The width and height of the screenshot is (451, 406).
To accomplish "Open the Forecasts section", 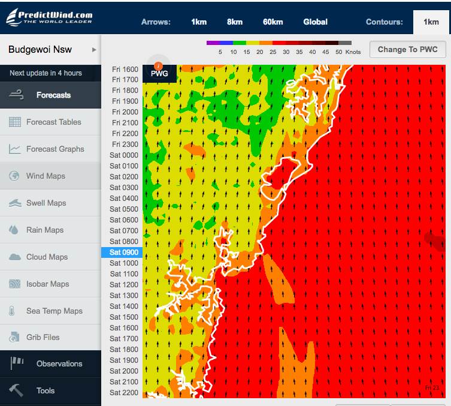I will coord(50,95).
